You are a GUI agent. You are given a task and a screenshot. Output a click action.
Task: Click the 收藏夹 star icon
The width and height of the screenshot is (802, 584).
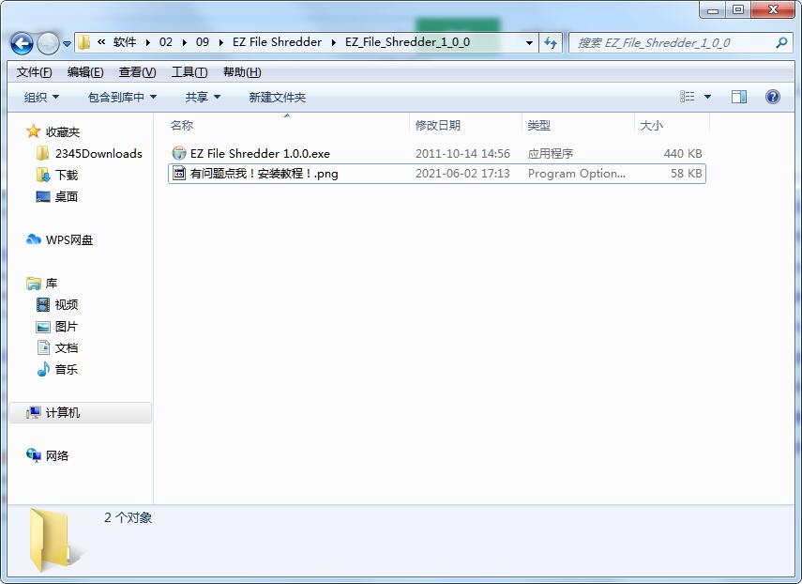[x=33, y=131]
